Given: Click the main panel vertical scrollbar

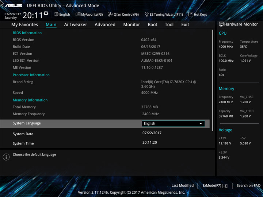Looking at the screenshot, I should 213,80.
